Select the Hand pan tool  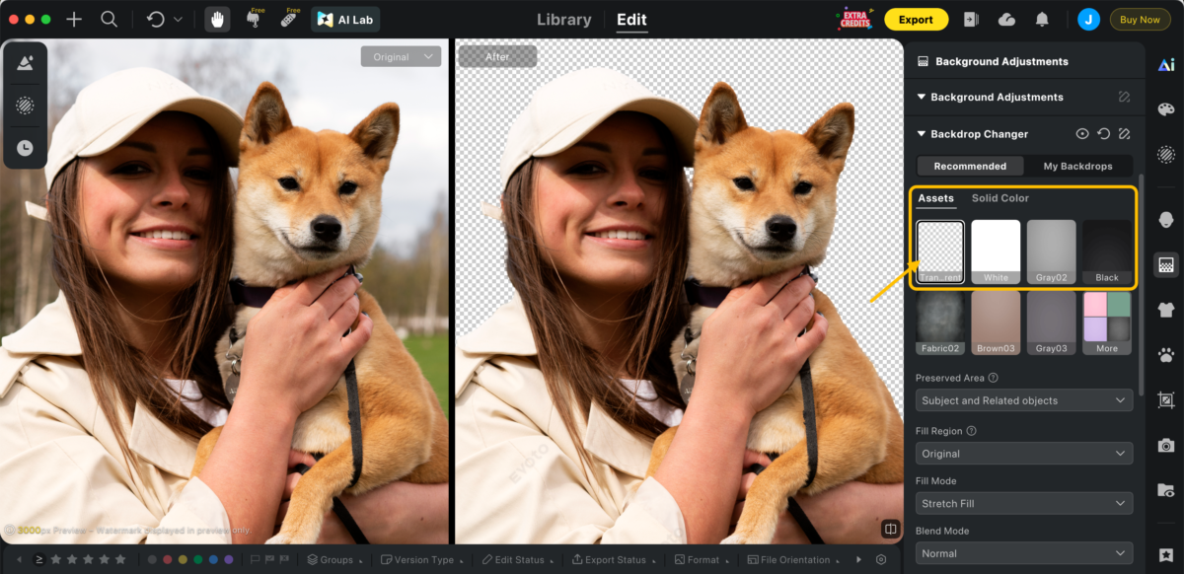click(x=218, y=19)
